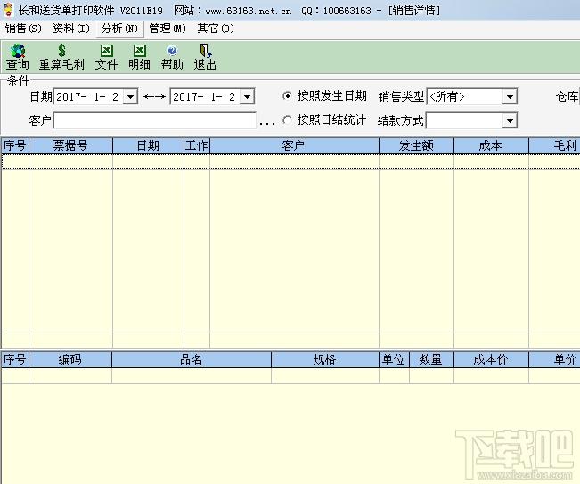Image resolution: width=580 pixels, height=484 pixels.
Task: Click the 规格 column header
Action: coord(325,359)
